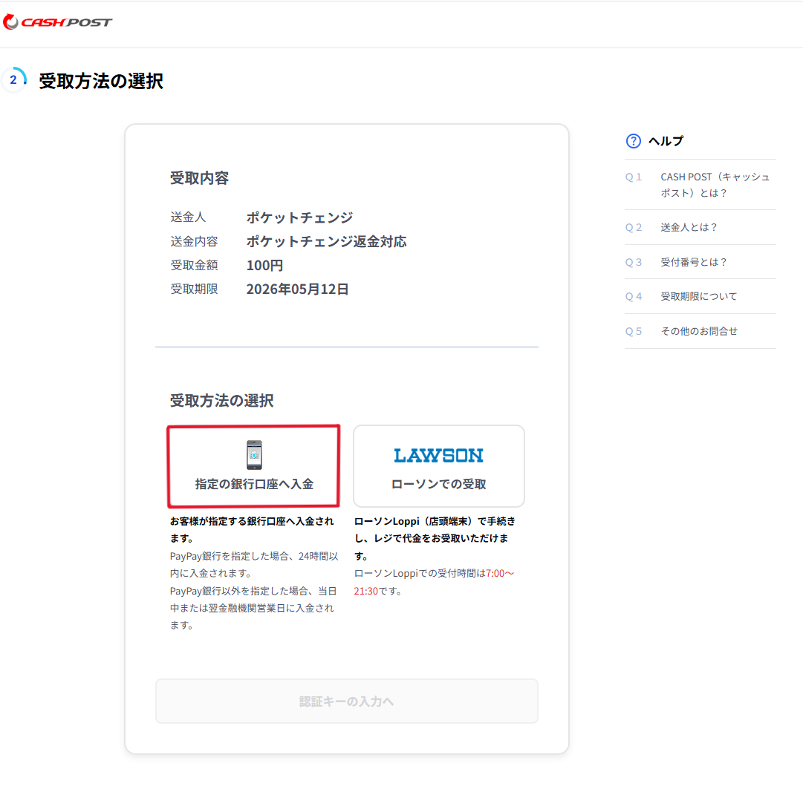Select 指定の銀行口座へ入金 option
This screenshot has height=792, width=803.
click(x=253, y=466)
